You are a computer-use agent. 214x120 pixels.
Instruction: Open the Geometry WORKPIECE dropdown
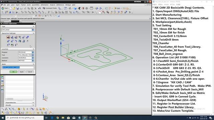33,58
